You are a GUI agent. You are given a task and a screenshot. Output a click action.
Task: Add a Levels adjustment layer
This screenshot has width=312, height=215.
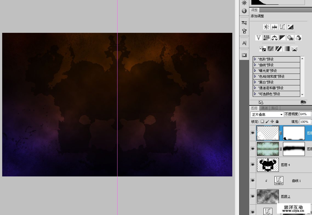pos(274,27)
